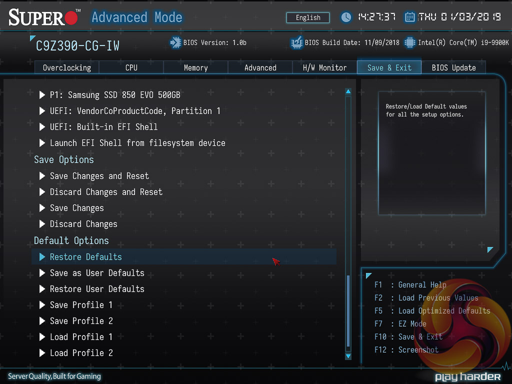Image resolution: width=512 pixels, height=384 pixels.
Task: Click Load Profile 1
Action: (x=81, y=337)
